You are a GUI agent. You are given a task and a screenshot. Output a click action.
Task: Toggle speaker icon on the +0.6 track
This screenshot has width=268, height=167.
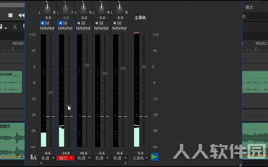coord(79,23)
